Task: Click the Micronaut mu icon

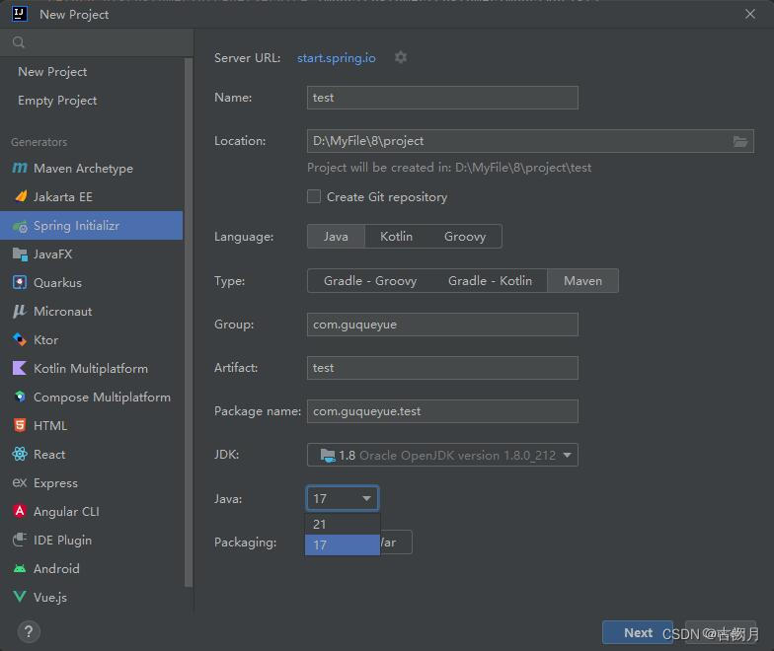Action: pyautogui.click(x=20, y=312)
